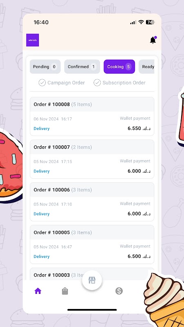Screen dimensions: 184x327
Task: Open Order # 100007 card
Action: [x=92, y=159]
